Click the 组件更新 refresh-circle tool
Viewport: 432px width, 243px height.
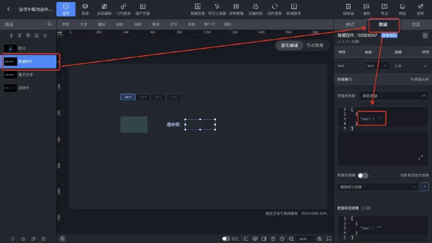pos(274,9)
